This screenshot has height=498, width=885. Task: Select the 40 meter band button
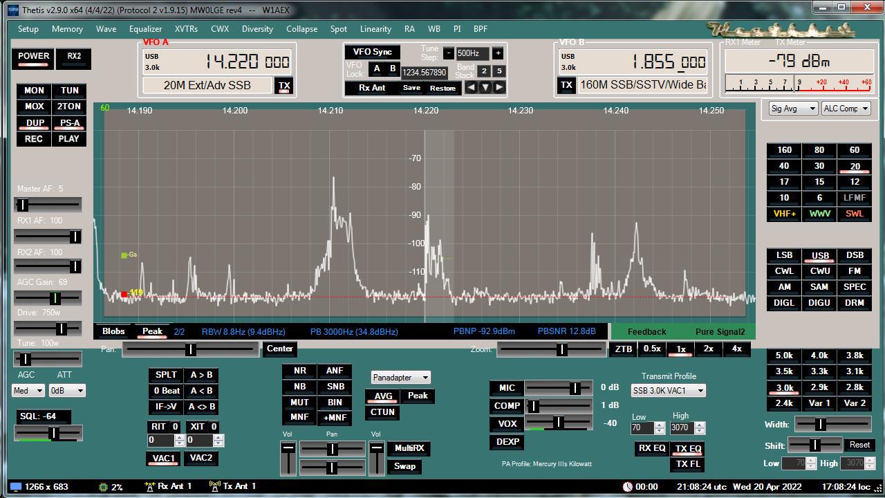coord(784,166)
